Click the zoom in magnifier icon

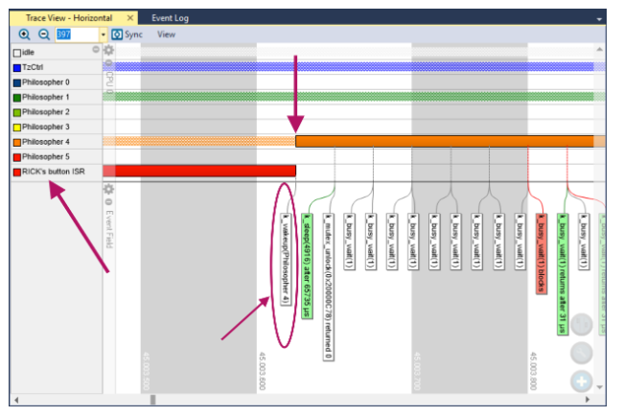coord(24,34)
